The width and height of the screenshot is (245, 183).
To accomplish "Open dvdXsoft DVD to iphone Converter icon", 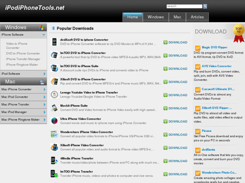I will tap(54, 42).
